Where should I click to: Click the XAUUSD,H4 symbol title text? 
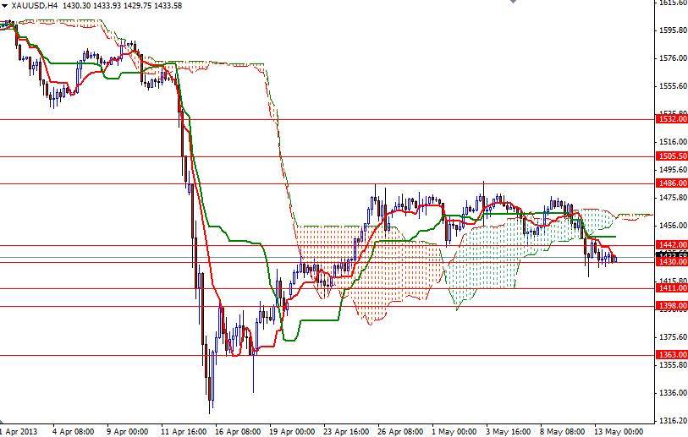point(34,5)
